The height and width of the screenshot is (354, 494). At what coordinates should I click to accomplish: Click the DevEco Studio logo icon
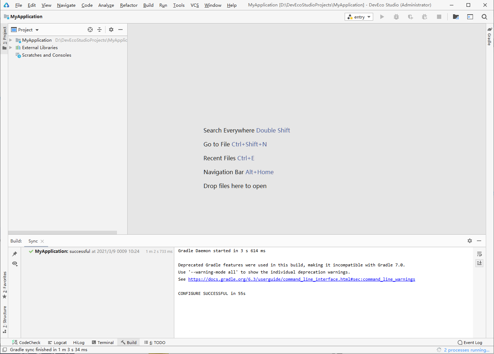coord(6,5)
